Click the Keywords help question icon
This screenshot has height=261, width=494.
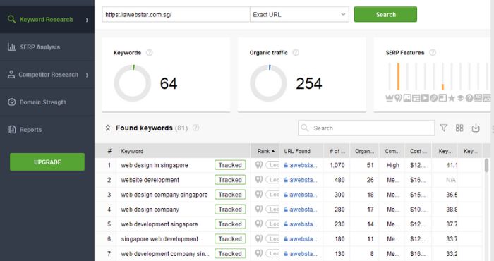150,53
